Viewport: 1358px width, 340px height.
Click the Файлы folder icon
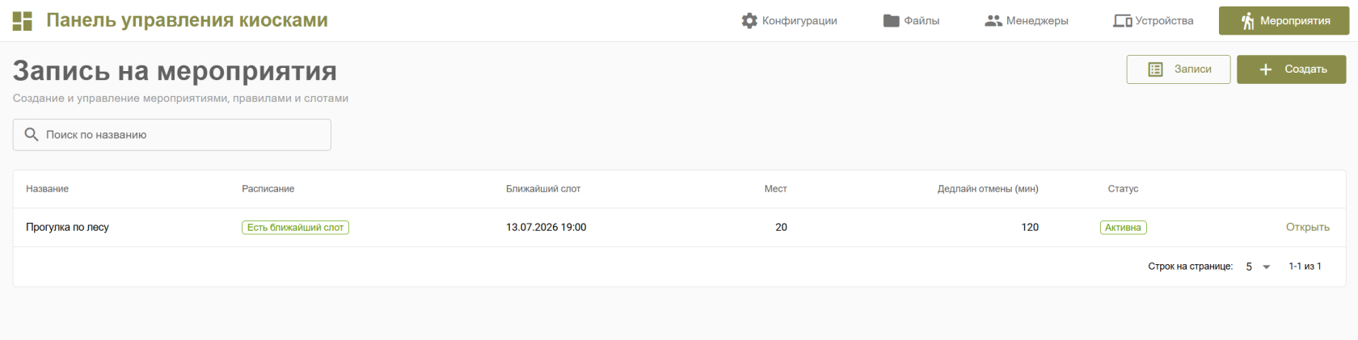pyautogui.click(x=892, y=21)
